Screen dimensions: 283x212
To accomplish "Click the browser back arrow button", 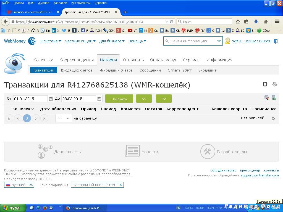I will point(6,22).
